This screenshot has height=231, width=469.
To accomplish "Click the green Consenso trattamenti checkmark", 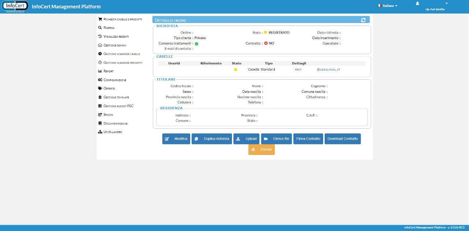I will pos(196,44).
